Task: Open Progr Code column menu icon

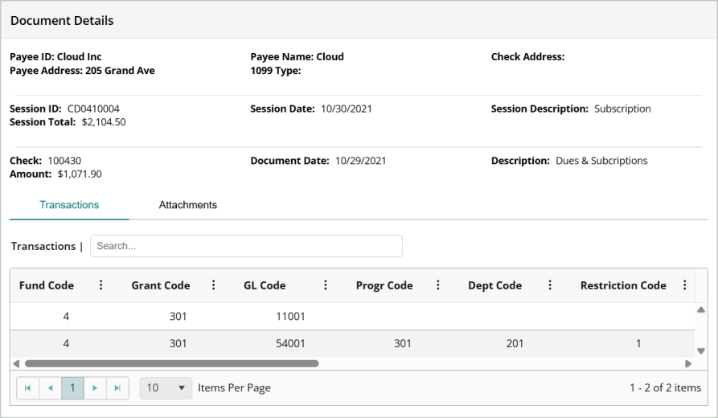Action: pyautogui.click(x=438, y=285)
